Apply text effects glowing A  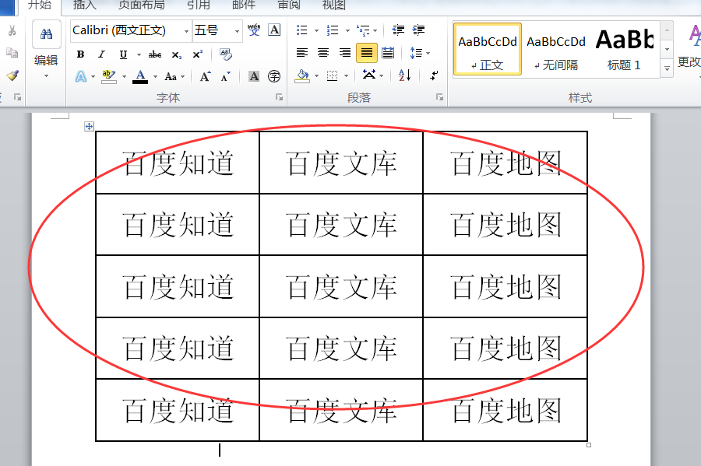coord(80,76)
